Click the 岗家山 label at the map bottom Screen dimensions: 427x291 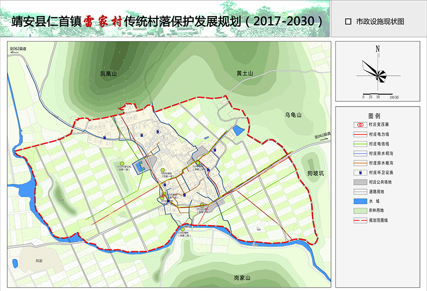point(242,278)
